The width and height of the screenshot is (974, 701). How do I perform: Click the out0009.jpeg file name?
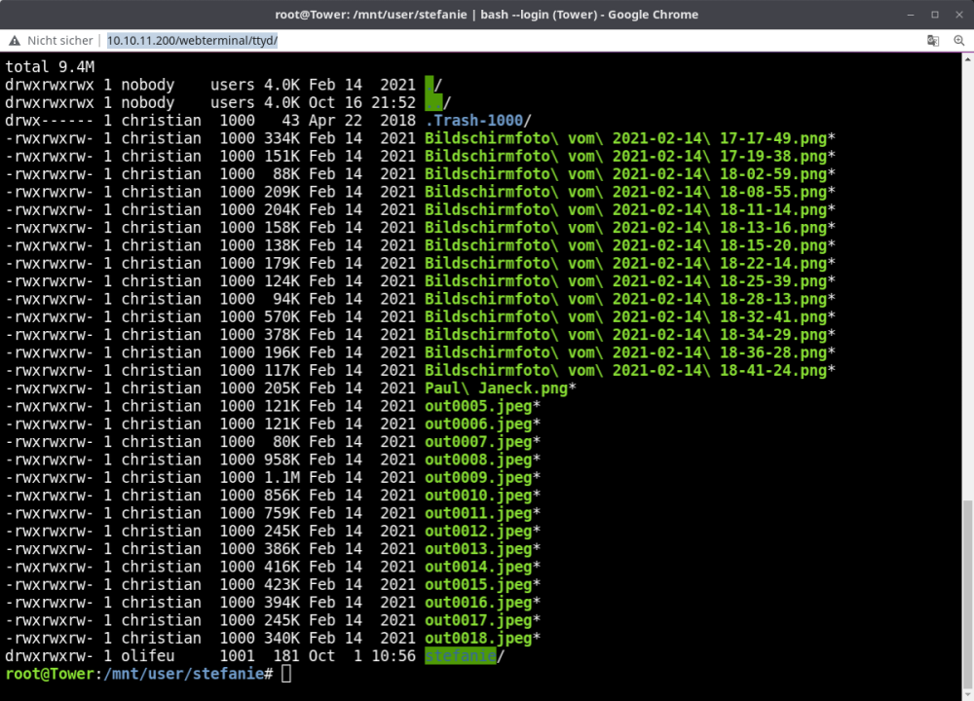482,477
